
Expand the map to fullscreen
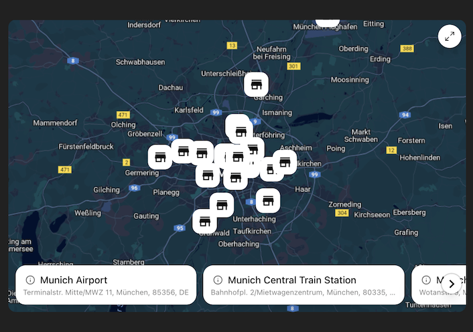[x=450, y=36]
